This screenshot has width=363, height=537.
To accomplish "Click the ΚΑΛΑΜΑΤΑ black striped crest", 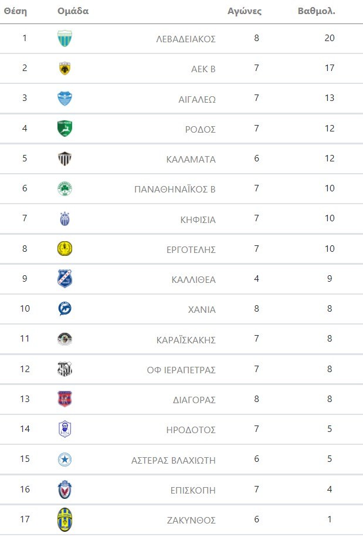I will [x=65, y=158].
